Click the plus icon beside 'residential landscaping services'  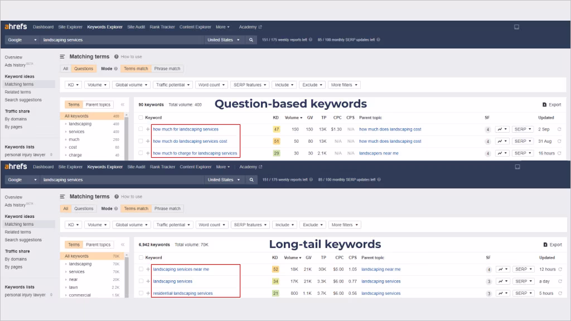coord(148,293)
